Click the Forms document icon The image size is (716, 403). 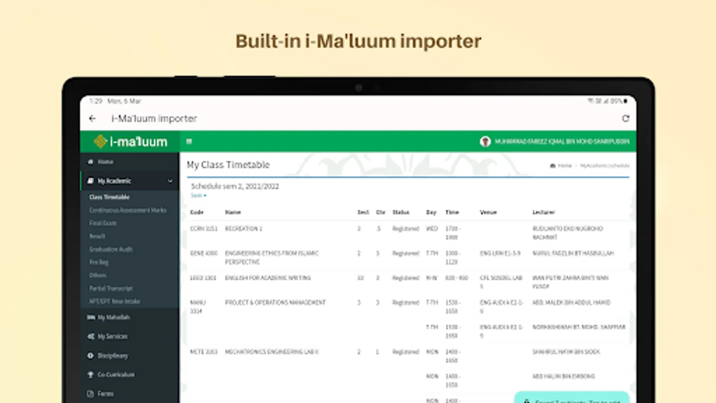pos(90,394)
